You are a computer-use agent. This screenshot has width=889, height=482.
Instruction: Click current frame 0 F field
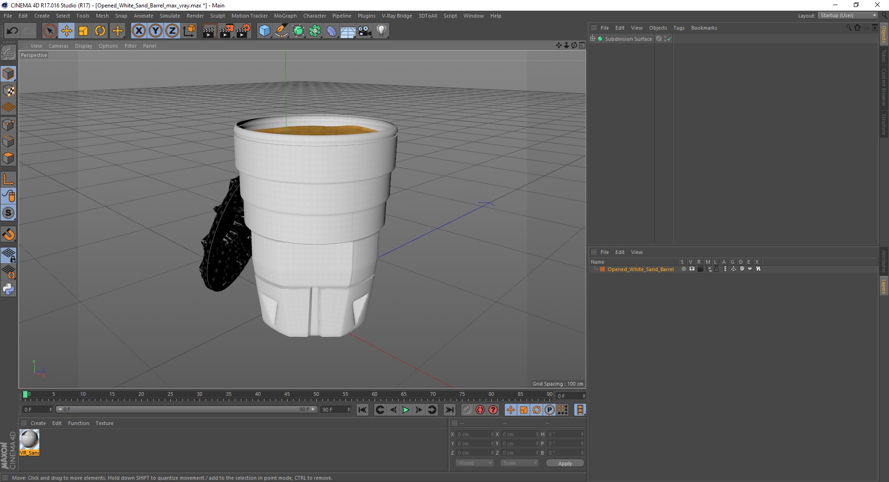tap(37, 410)
